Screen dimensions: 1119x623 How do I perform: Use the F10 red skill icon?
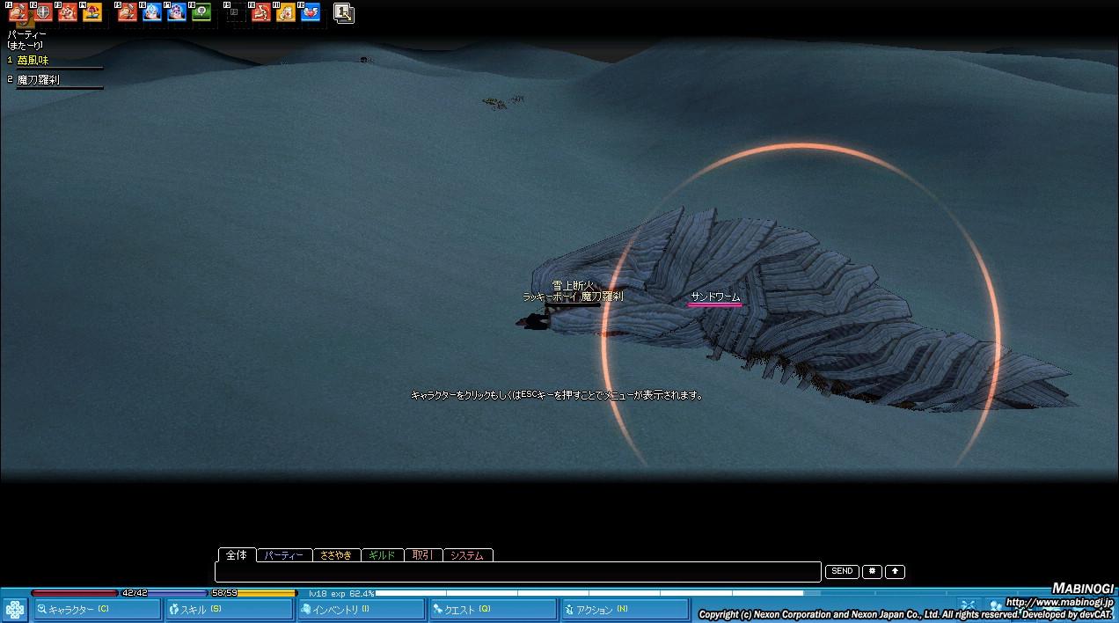[x=261, y=12]
